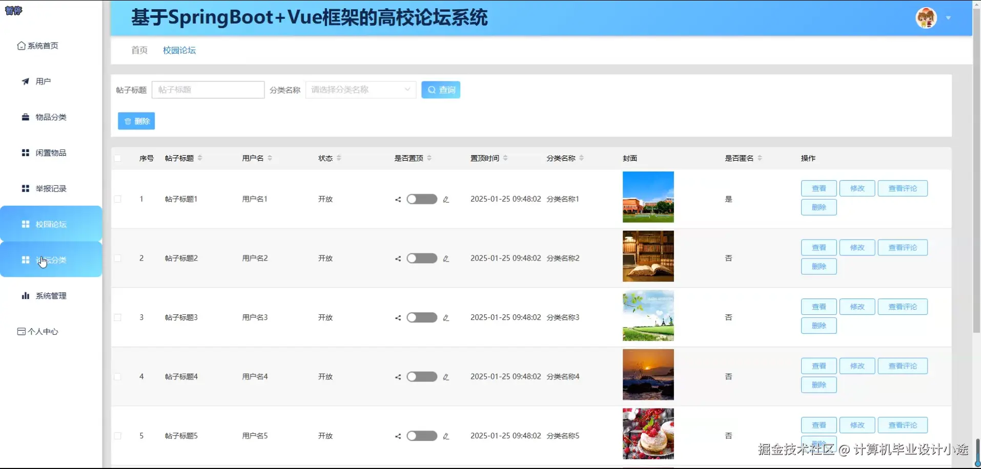The height and width of the screenshot is (469, 981).
Task: Click the 分类名称 column sort arrows
Action: click(x=582, y=158)
